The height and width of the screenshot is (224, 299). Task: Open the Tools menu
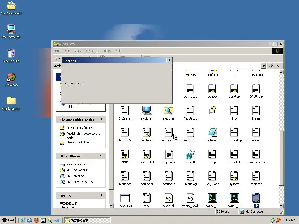(107, 51)
